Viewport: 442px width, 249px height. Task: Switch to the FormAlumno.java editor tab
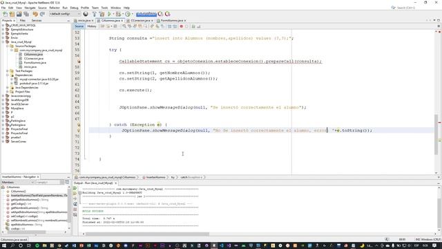click(172, 21)
